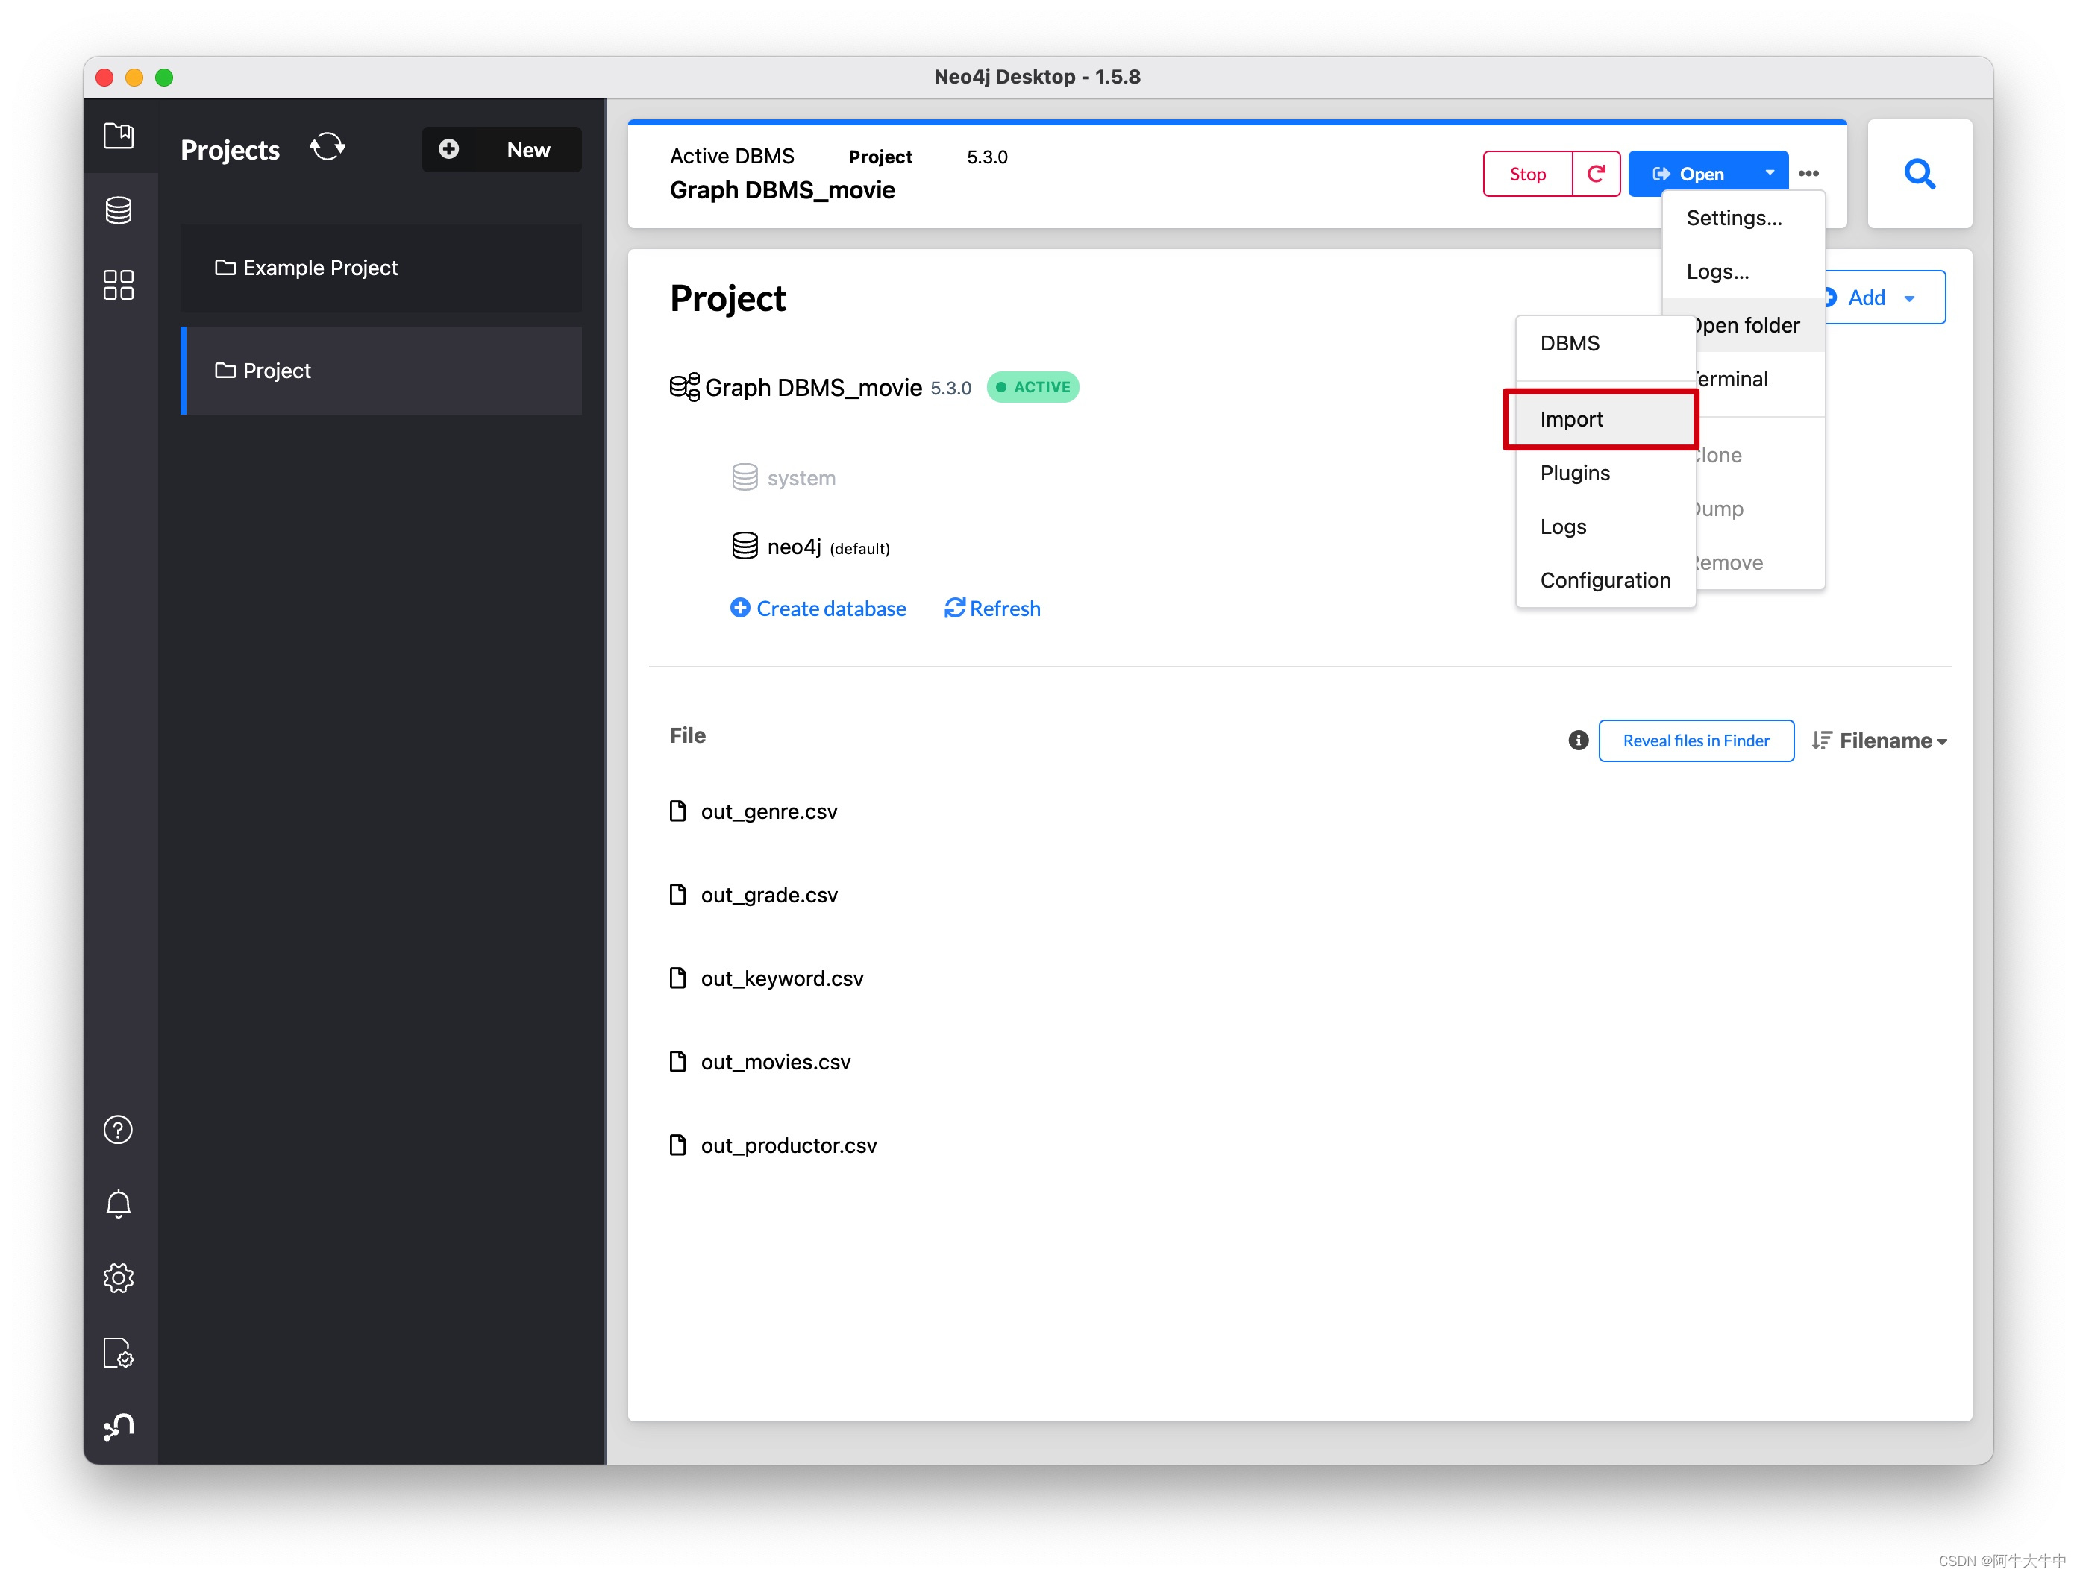Select the Example Project entry
The width and height of the screenshot is (2077, 1575).
[320, 268]
